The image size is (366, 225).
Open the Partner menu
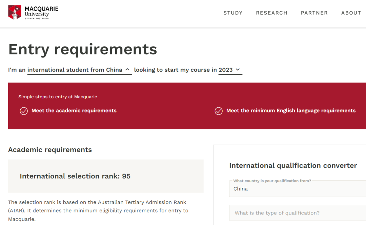pos(314,13)
